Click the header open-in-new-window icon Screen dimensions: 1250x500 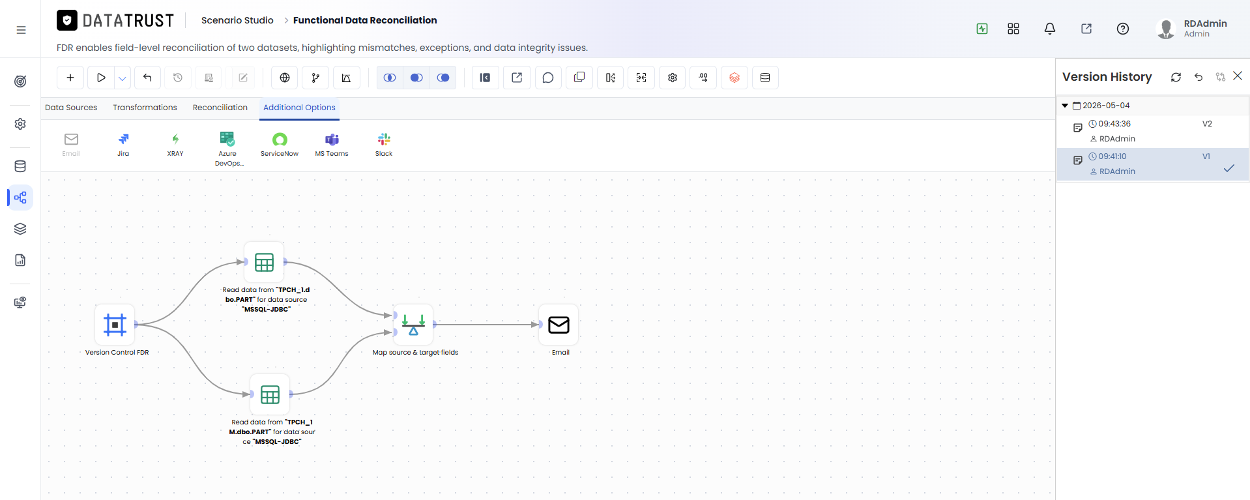1086,29
